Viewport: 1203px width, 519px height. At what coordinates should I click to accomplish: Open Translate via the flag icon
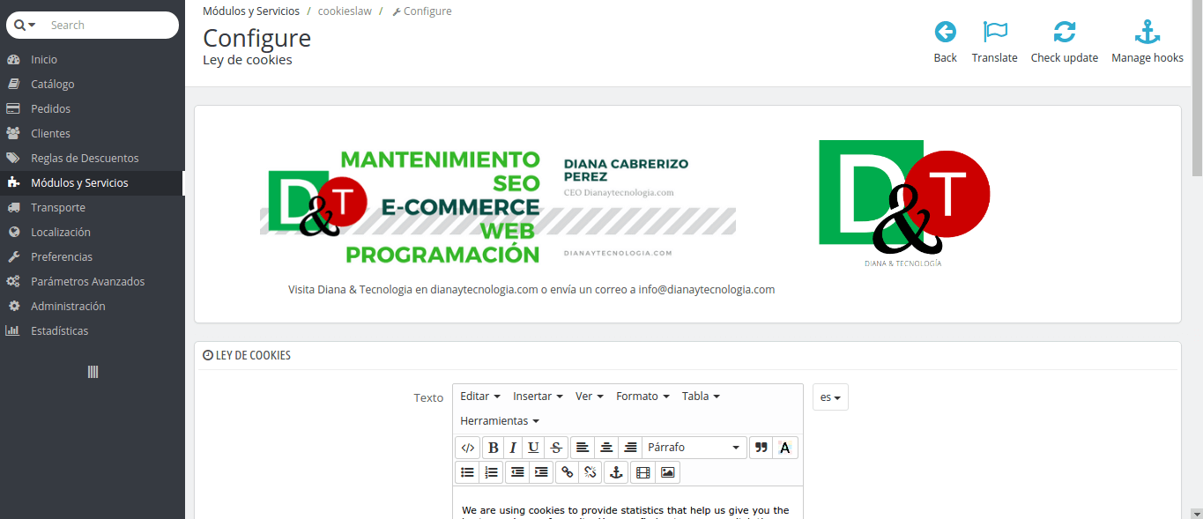995,33
